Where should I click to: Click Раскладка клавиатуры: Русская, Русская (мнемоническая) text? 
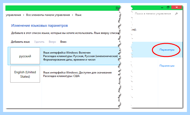[81, 56]
